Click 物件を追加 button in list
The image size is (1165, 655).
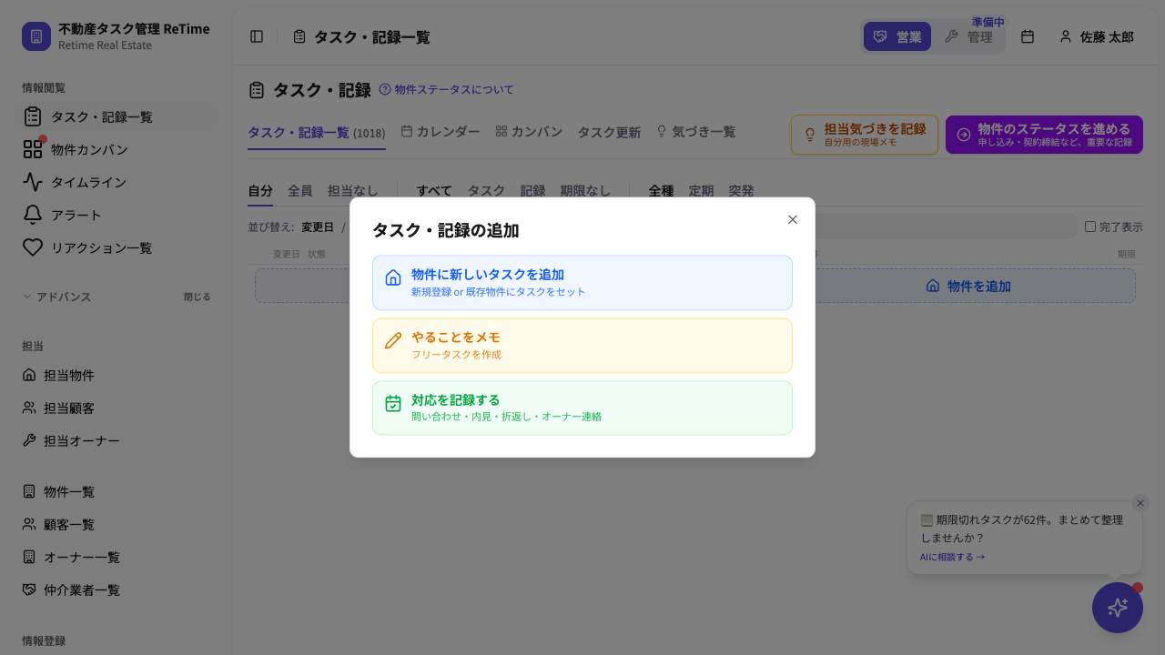click(968, 286)
